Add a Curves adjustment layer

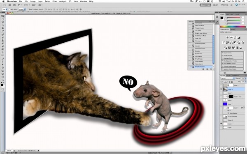[x=235, y=37]
